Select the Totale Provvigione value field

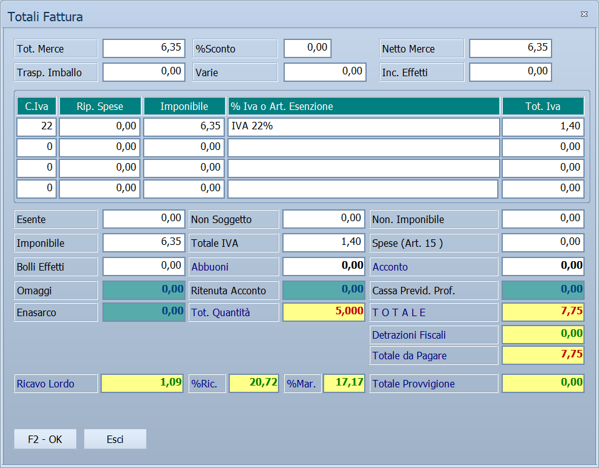click(x=543, y=383)
